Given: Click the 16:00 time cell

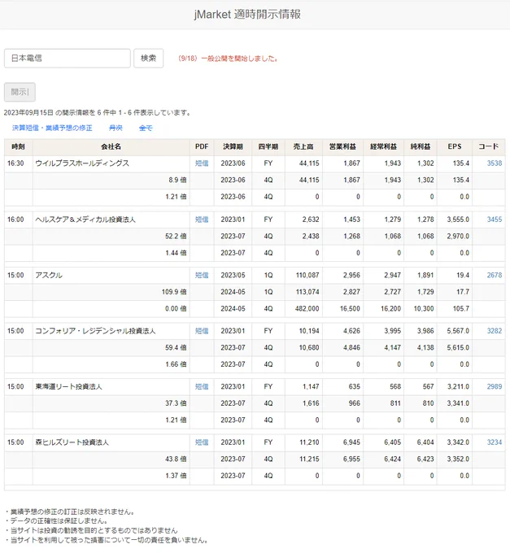Looking at the screenshot, I should click(15, 220).
